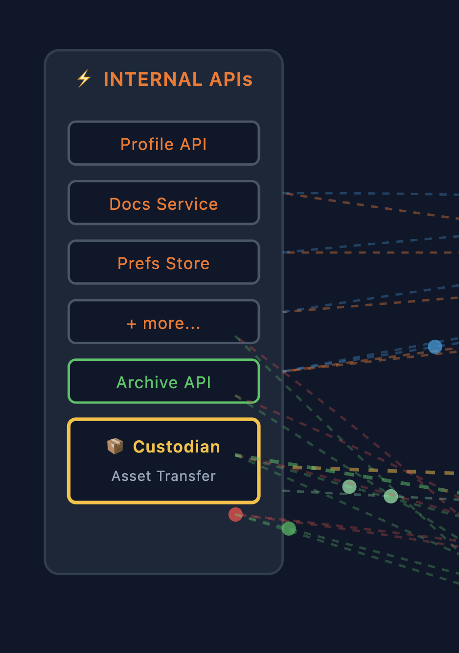Screen dimensions: 459x653
Task: Select the topmost blue dashed connection line
Action: coord(372,194)
